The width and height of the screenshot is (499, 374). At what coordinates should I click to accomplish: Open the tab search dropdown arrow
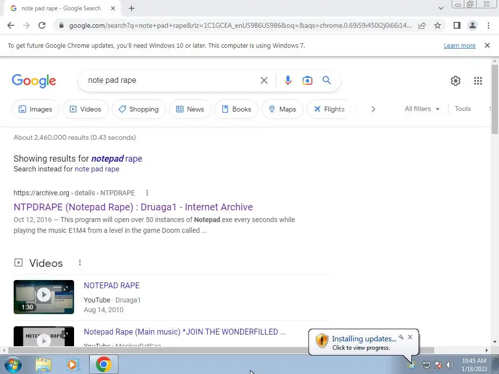point(441,9)
